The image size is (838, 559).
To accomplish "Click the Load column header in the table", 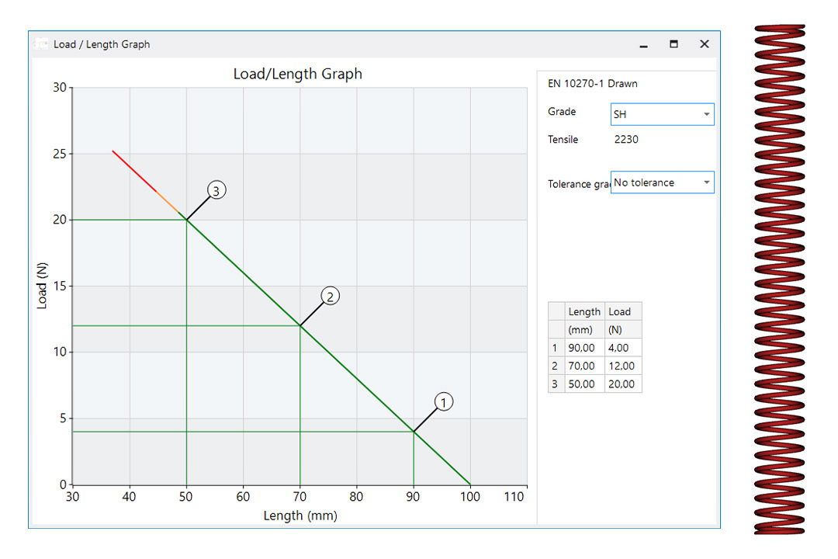I will (x=620, y=312).
